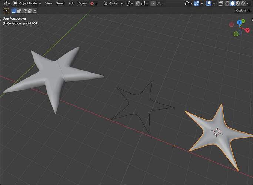Image resolution: width=253 pixels, height=185 pixels.
Task: Toggle viewport overlays button
Action: pos(209,3)
